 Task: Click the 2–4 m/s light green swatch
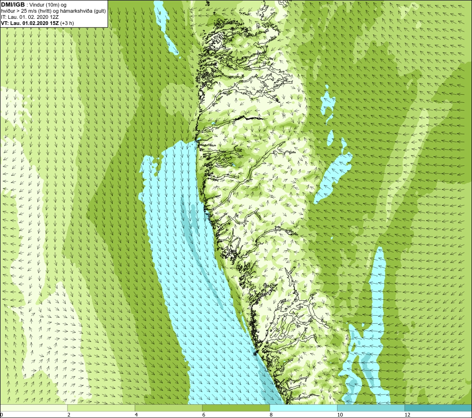[x=101, y=408]
